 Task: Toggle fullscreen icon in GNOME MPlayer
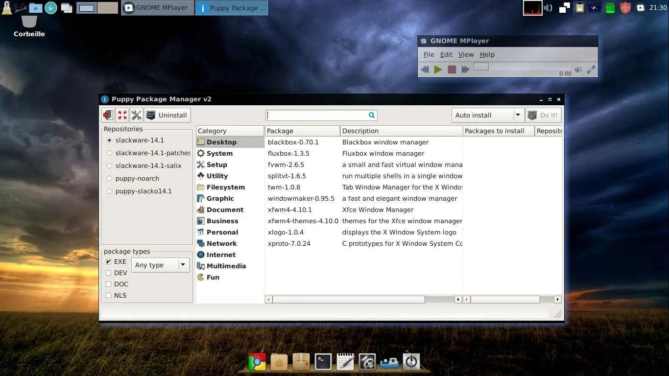[x=591, y=70]
